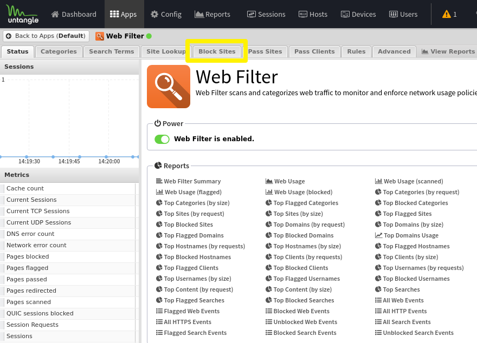The image size is (477, 343).
Task: Switch to the Categories tab
Action: coord(59,51)
